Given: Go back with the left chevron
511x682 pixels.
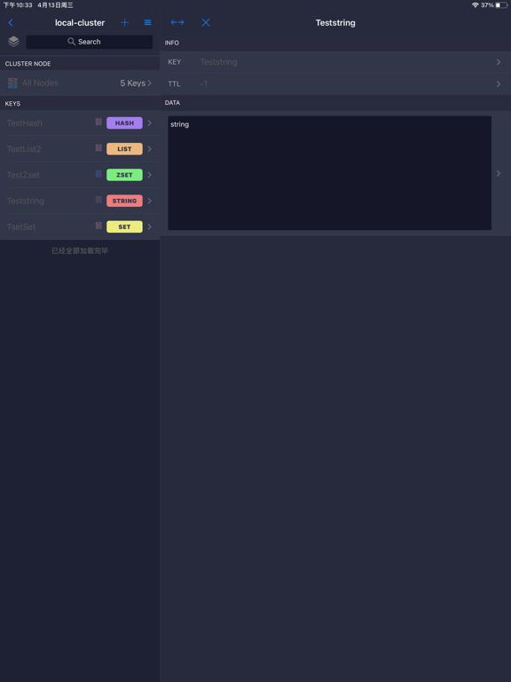Looking at the screenshot, I should click(x=11, y=22).
